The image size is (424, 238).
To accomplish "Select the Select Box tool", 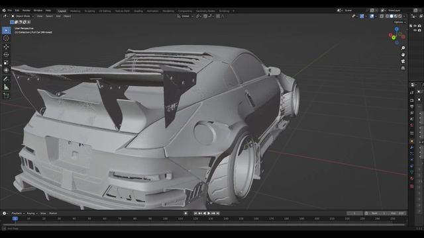I will point(6,30).
